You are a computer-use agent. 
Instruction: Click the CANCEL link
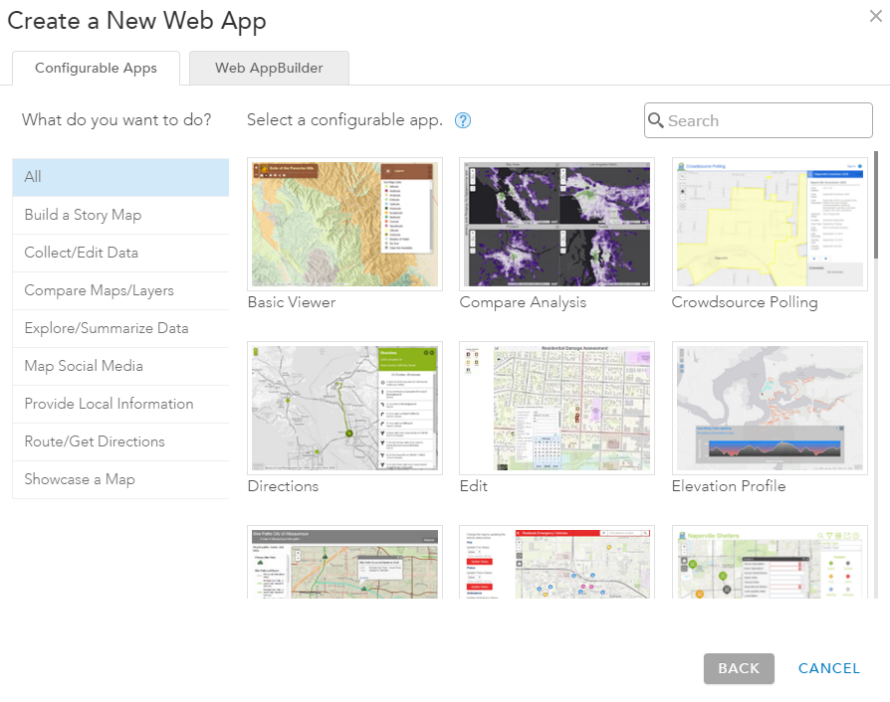(x=828, y=668)
